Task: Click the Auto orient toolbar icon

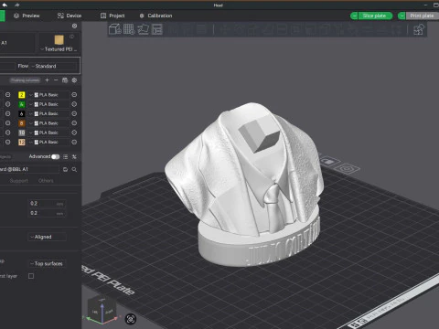Action: point(144,29)
